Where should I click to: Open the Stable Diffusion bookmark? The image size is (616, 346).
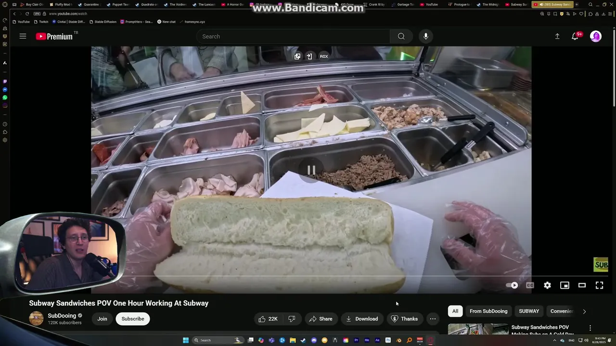pos(103,22)
